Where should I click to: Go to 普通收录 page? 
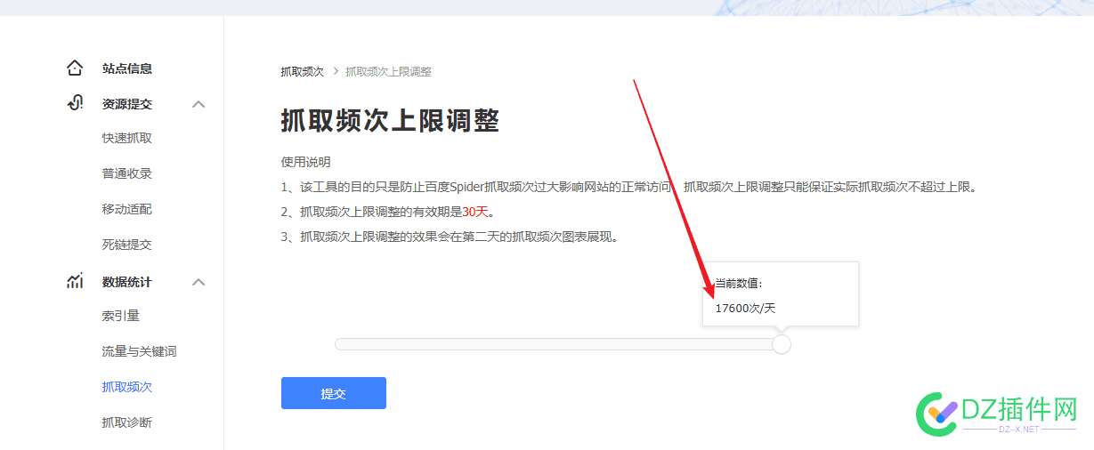click(127, 173)
